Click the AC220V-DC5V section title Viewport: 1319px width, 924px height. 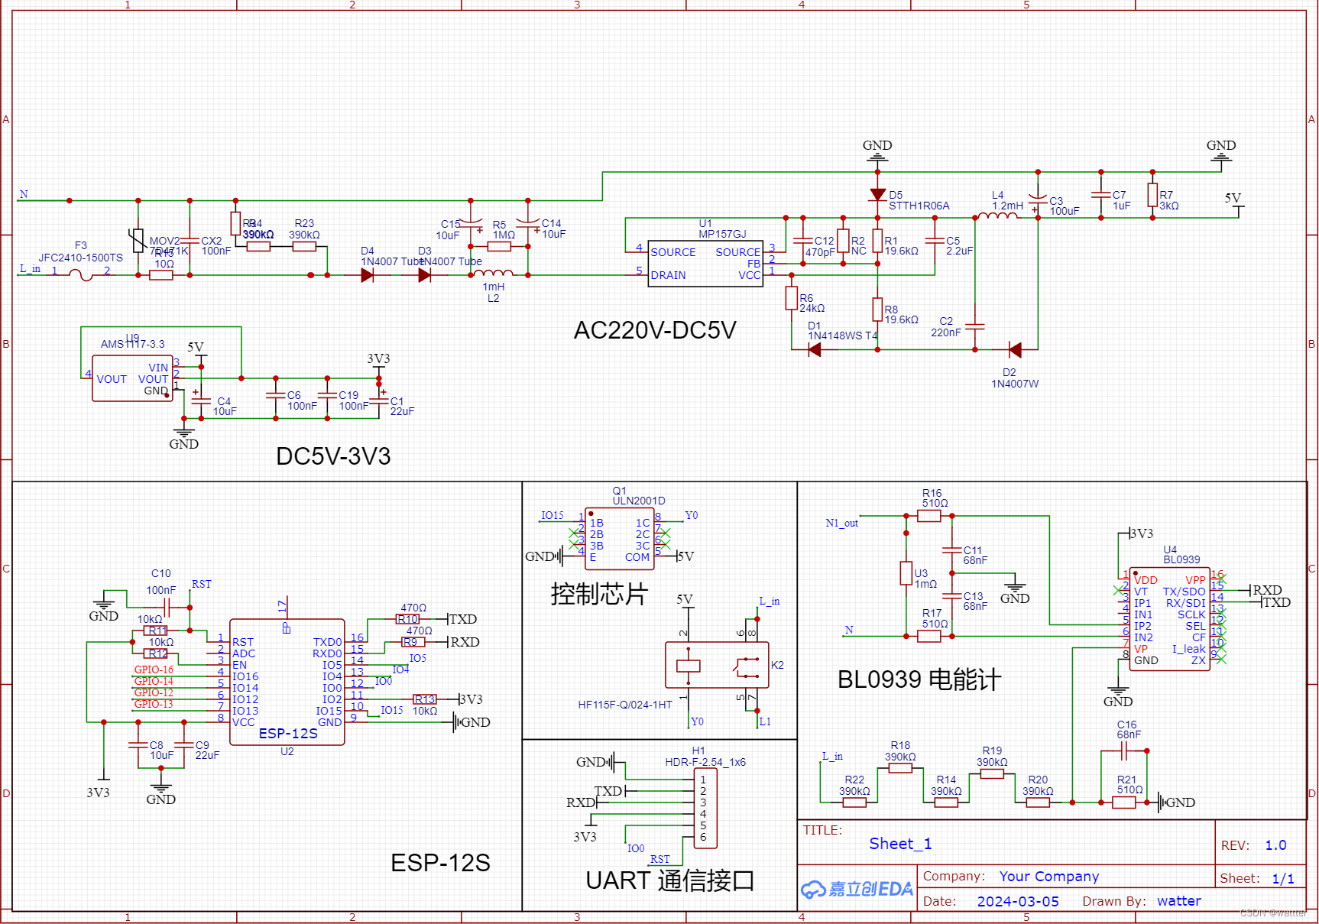click(655, 330)
